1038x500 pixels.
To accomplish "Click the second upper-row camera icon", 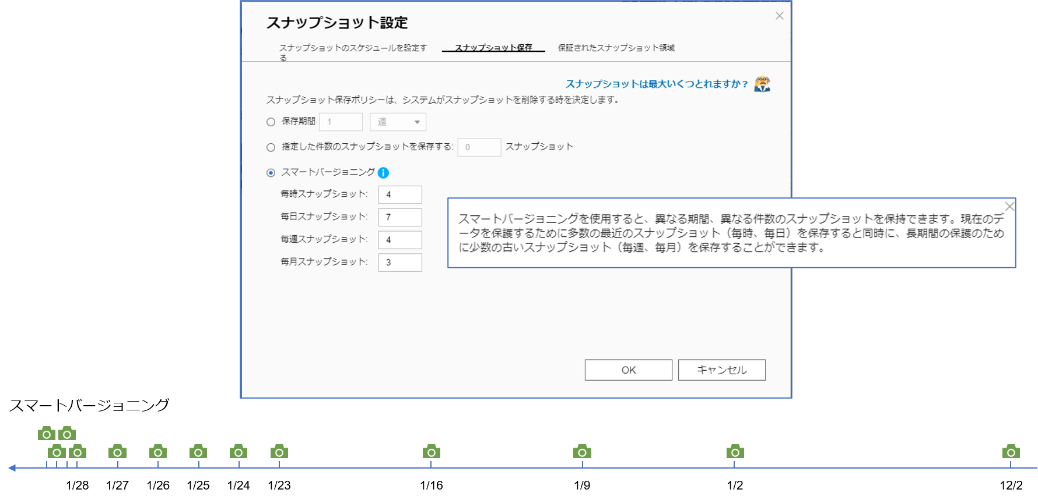I will click(67, 434).
